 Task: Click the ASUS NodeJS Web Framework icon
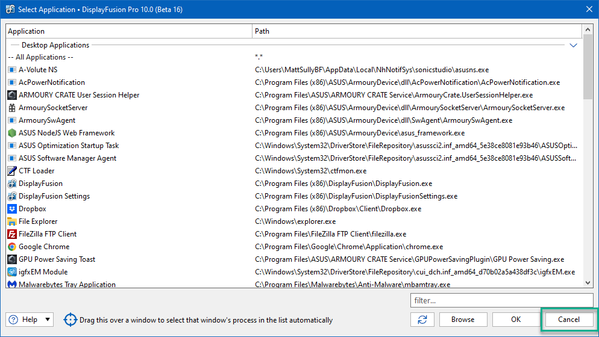(x=12, y=133)
